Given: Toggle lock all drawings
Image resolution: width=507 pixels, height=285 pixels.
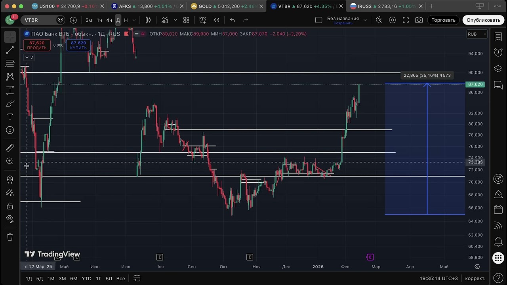Looking at the screenshot, I should 10,206.
